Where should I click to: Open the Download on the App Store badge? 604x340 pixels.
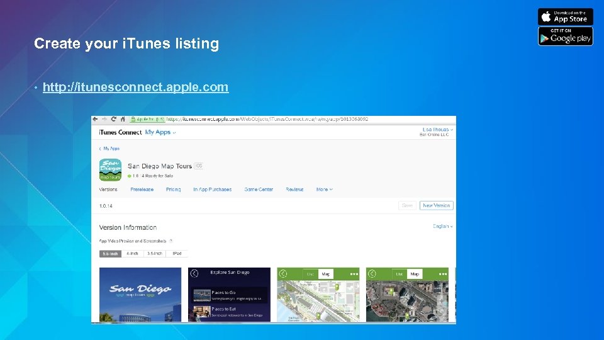[x=566, y=16]
